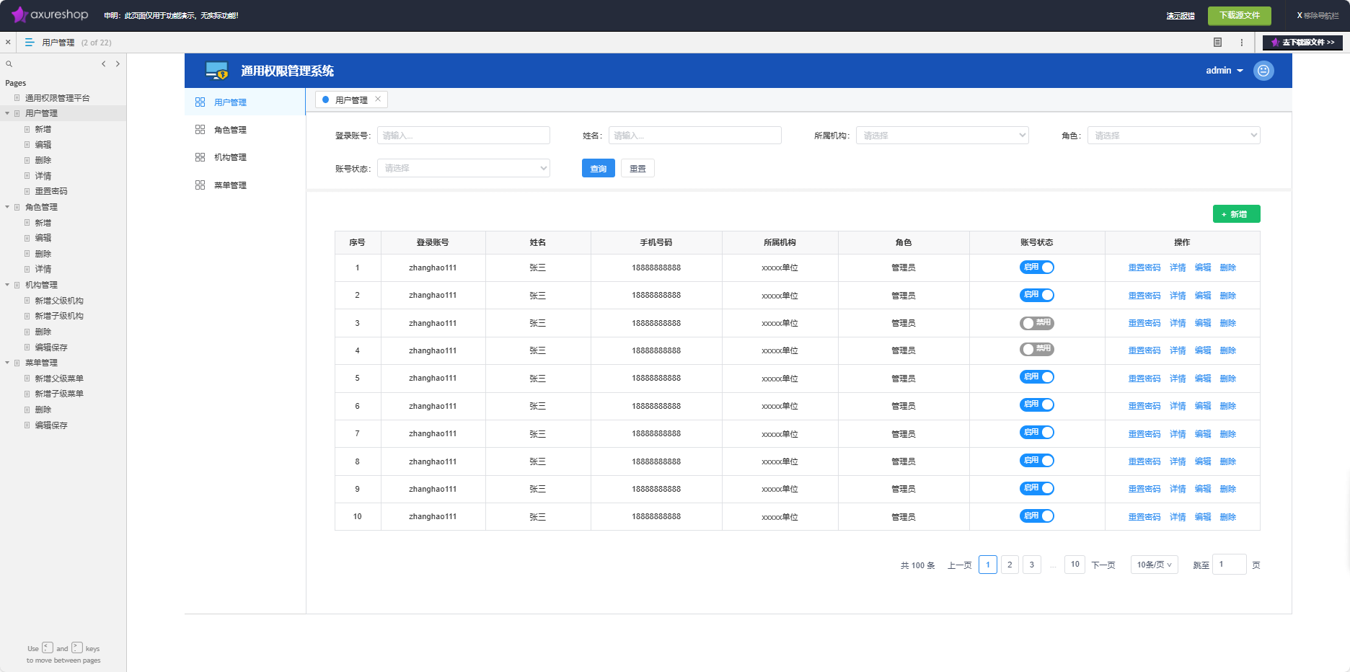The height and width of the screenshot is (672, 1350).
Task: Go to pagination page 2
Action: tap(1010, 565)
